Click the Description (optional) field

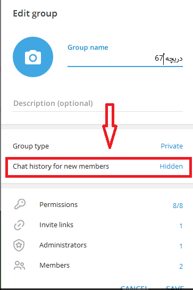click(x=98, y=104)
